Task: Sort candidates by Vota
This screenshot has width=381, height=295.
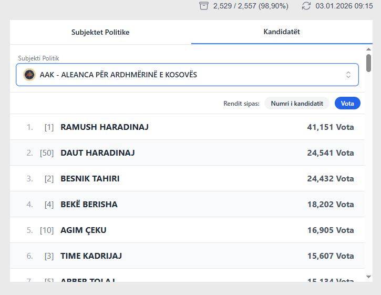Action: pyautogui.click(x=347, y=104)
